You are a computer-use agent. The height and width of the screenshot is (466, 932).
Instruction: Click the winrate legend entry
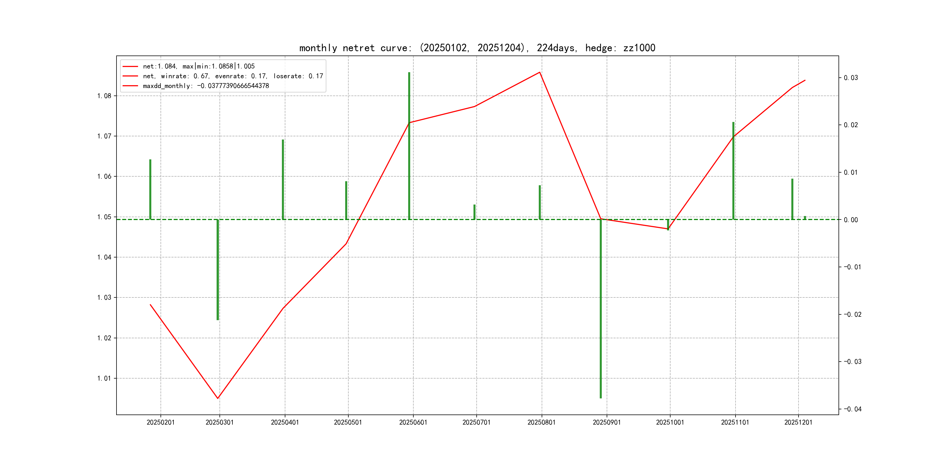point(233,76)
